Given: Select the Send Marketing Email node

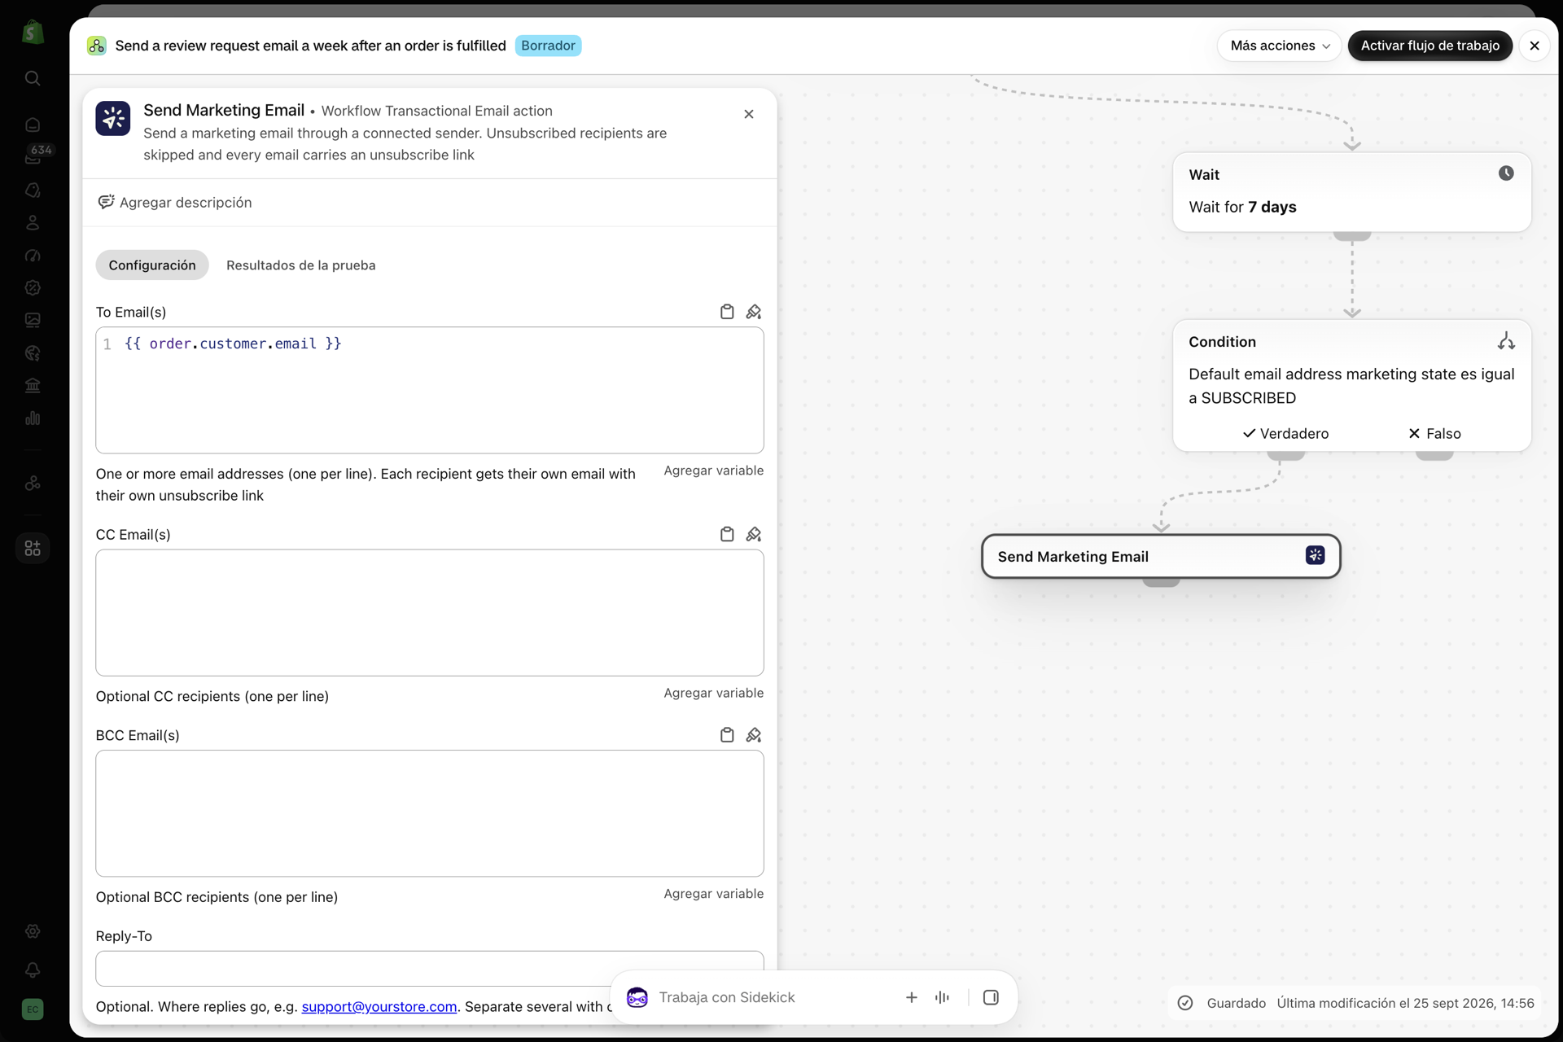Looking at the screenshot, I should pyautogui.click(x=1161, y=556).
